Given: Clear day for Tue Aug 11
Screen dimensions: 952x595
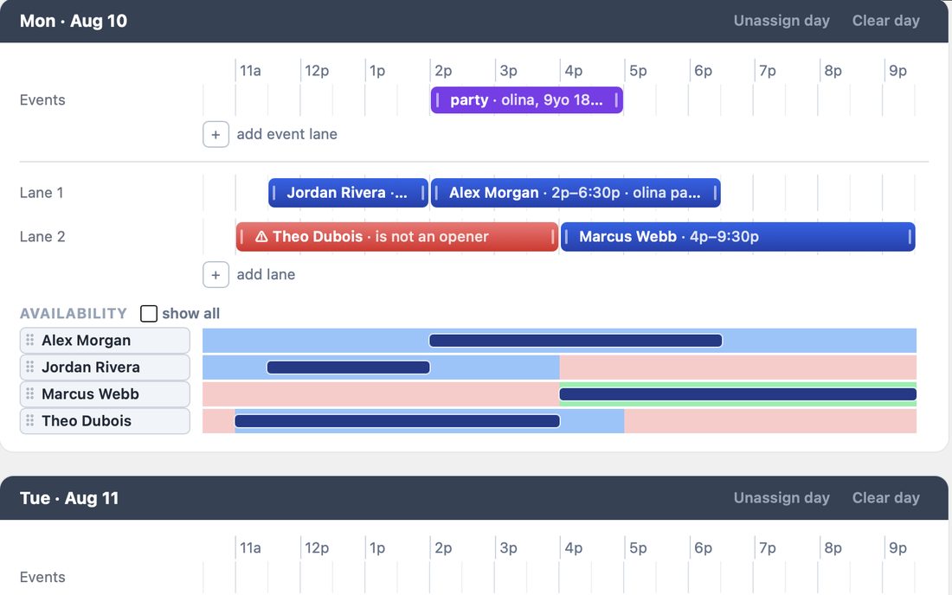Looking at the screenshot, I should pos(886,498).
